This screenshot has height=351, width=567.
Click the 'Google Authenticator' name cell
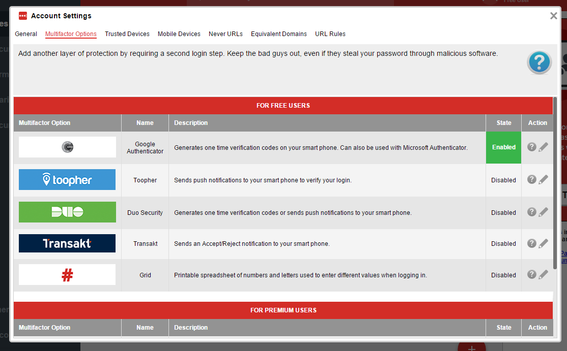pos(145,147)
